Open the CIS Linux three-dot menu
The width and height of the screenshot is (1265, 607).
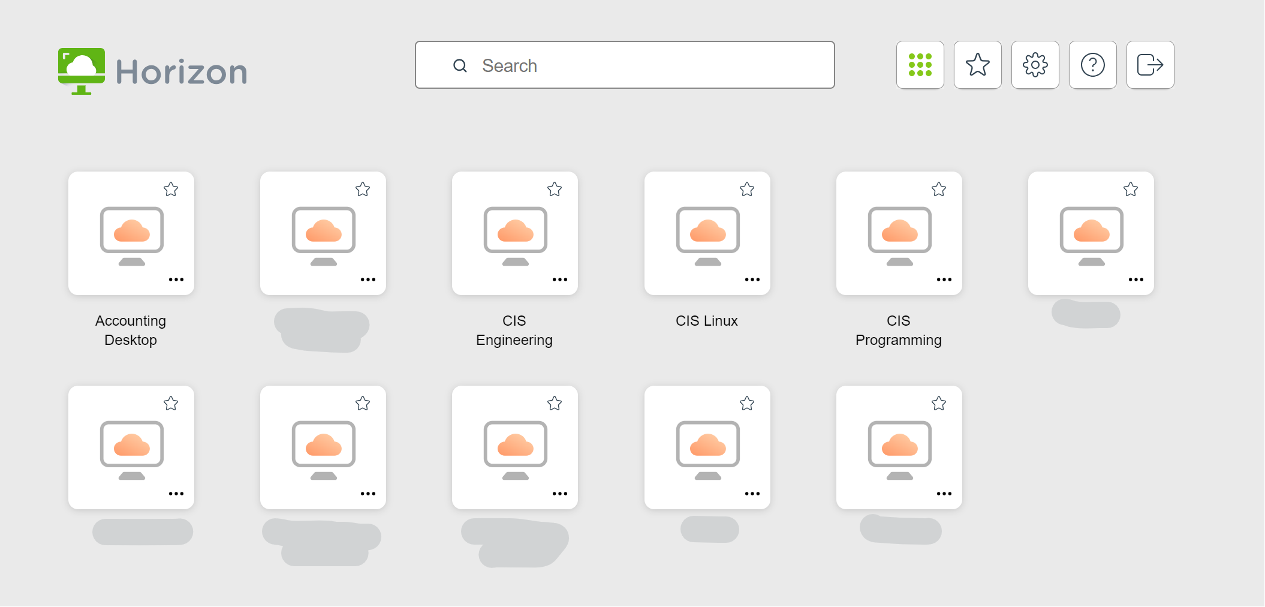(752, 280)
